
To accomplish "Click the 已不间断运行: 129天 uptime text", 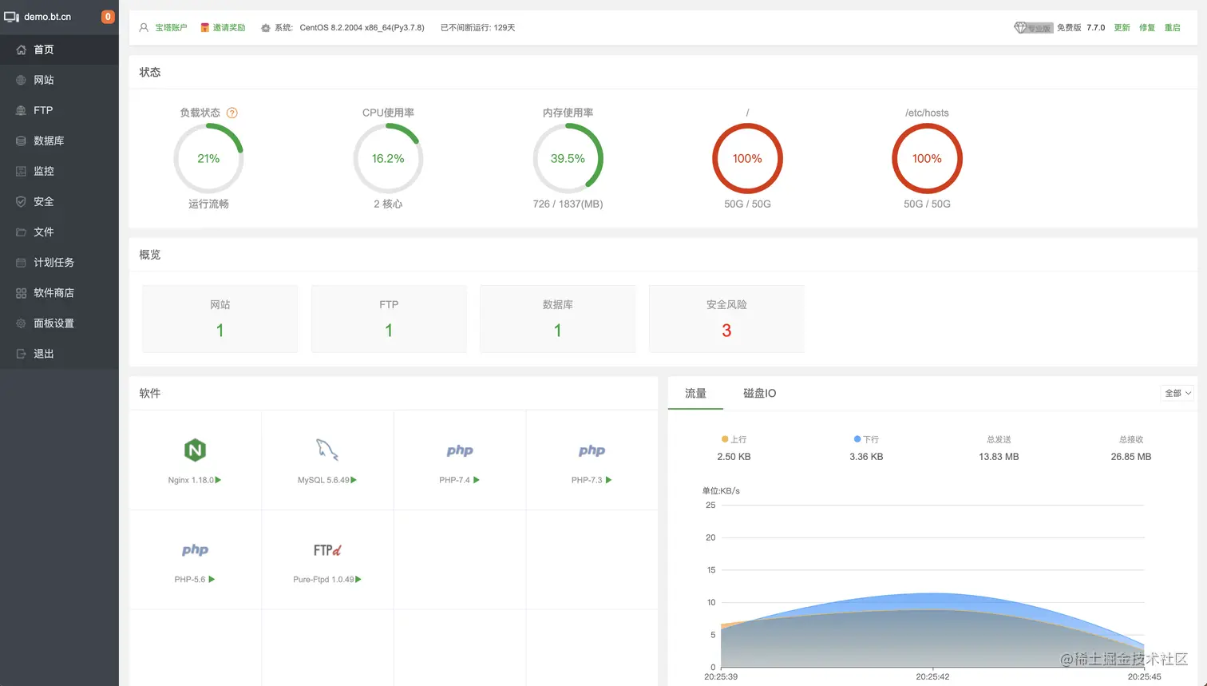I will pyautogui.click(x=477, y=27).
